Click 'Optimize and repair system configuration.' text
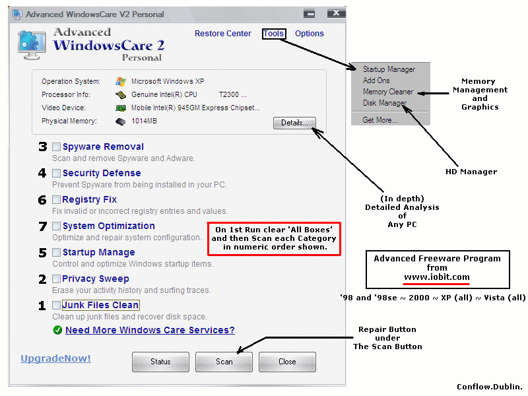 click(x=127, y=238)
